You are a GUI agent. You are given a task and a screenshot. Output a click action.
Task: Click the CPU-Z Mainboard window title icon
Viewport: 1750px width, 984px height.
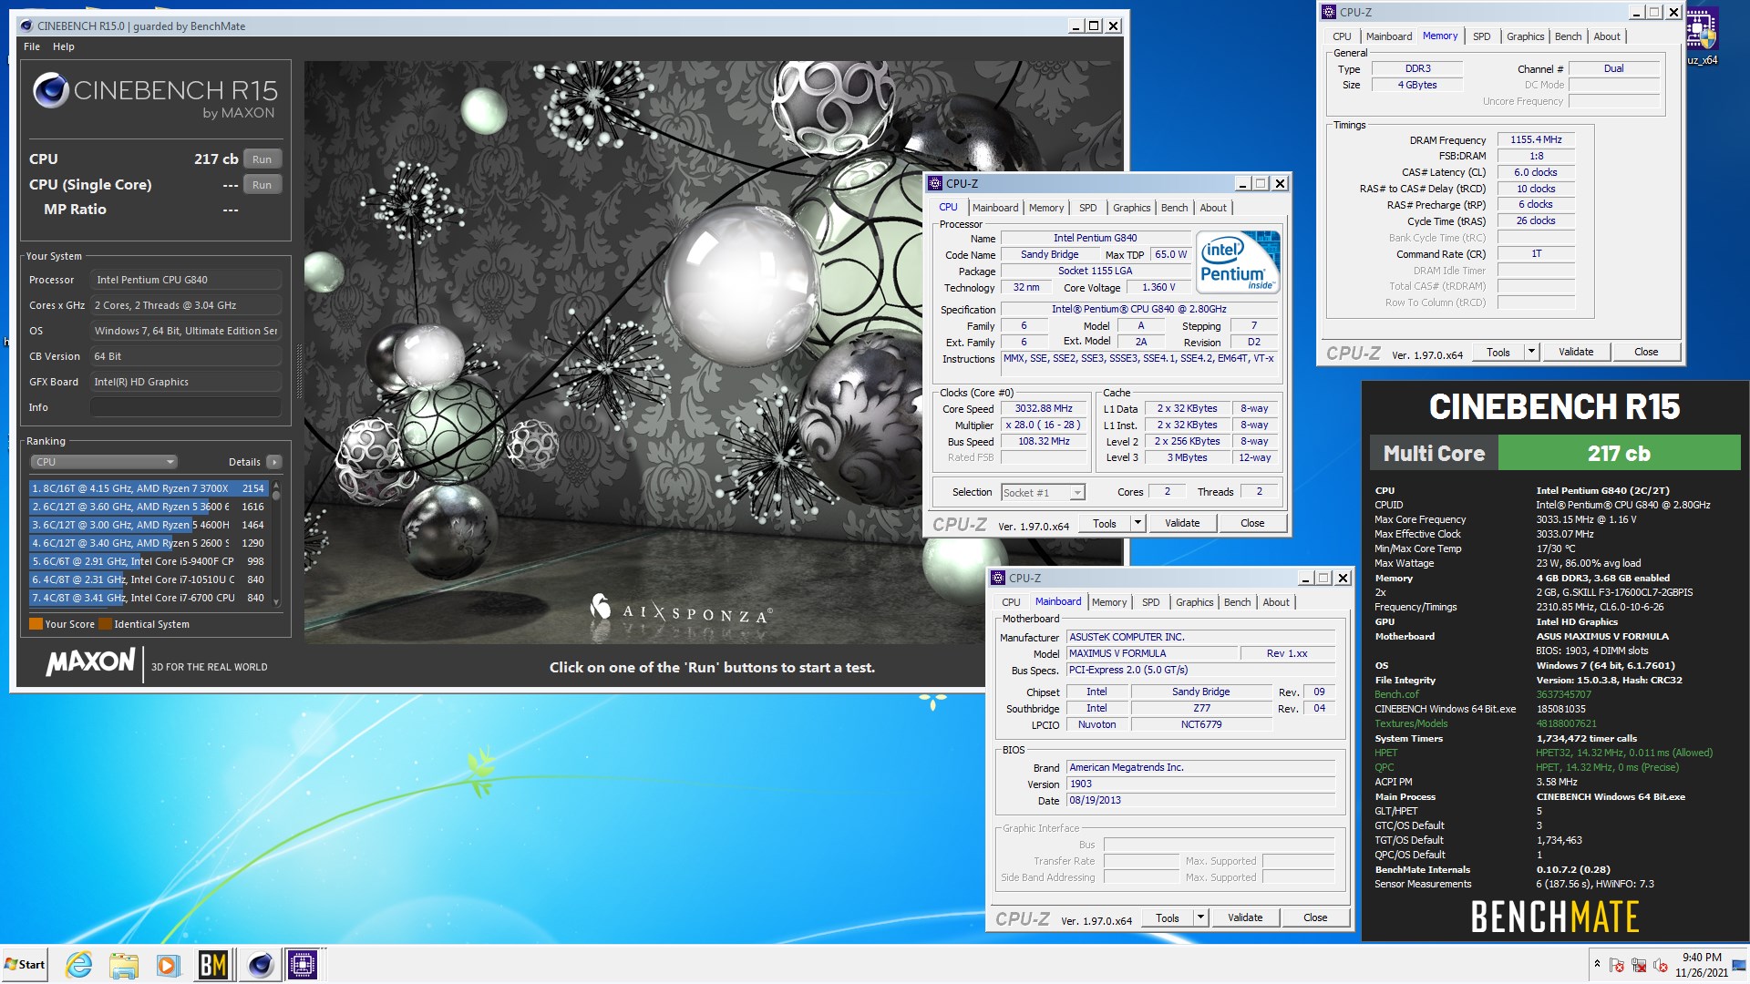point(999,578)
